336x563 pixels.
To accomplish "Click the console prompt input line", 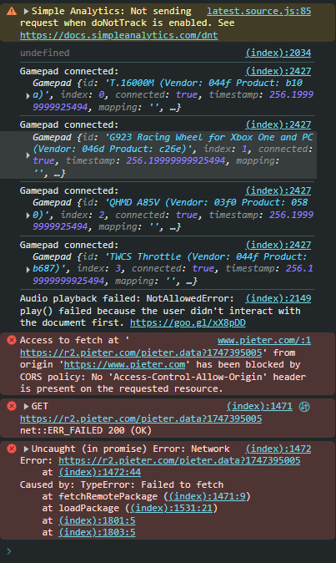I will click(x=168, y=551).
